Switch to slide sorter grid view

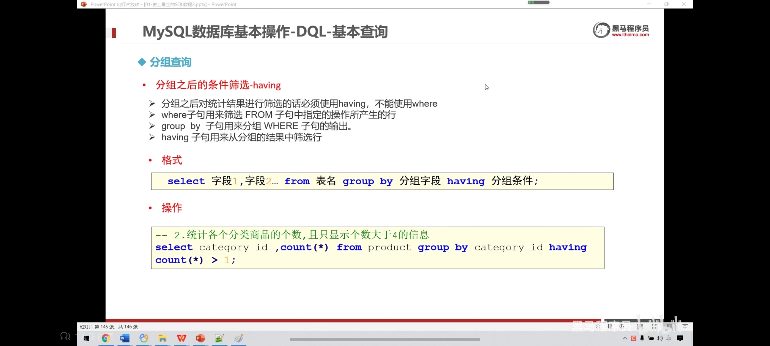pos(654,327)
